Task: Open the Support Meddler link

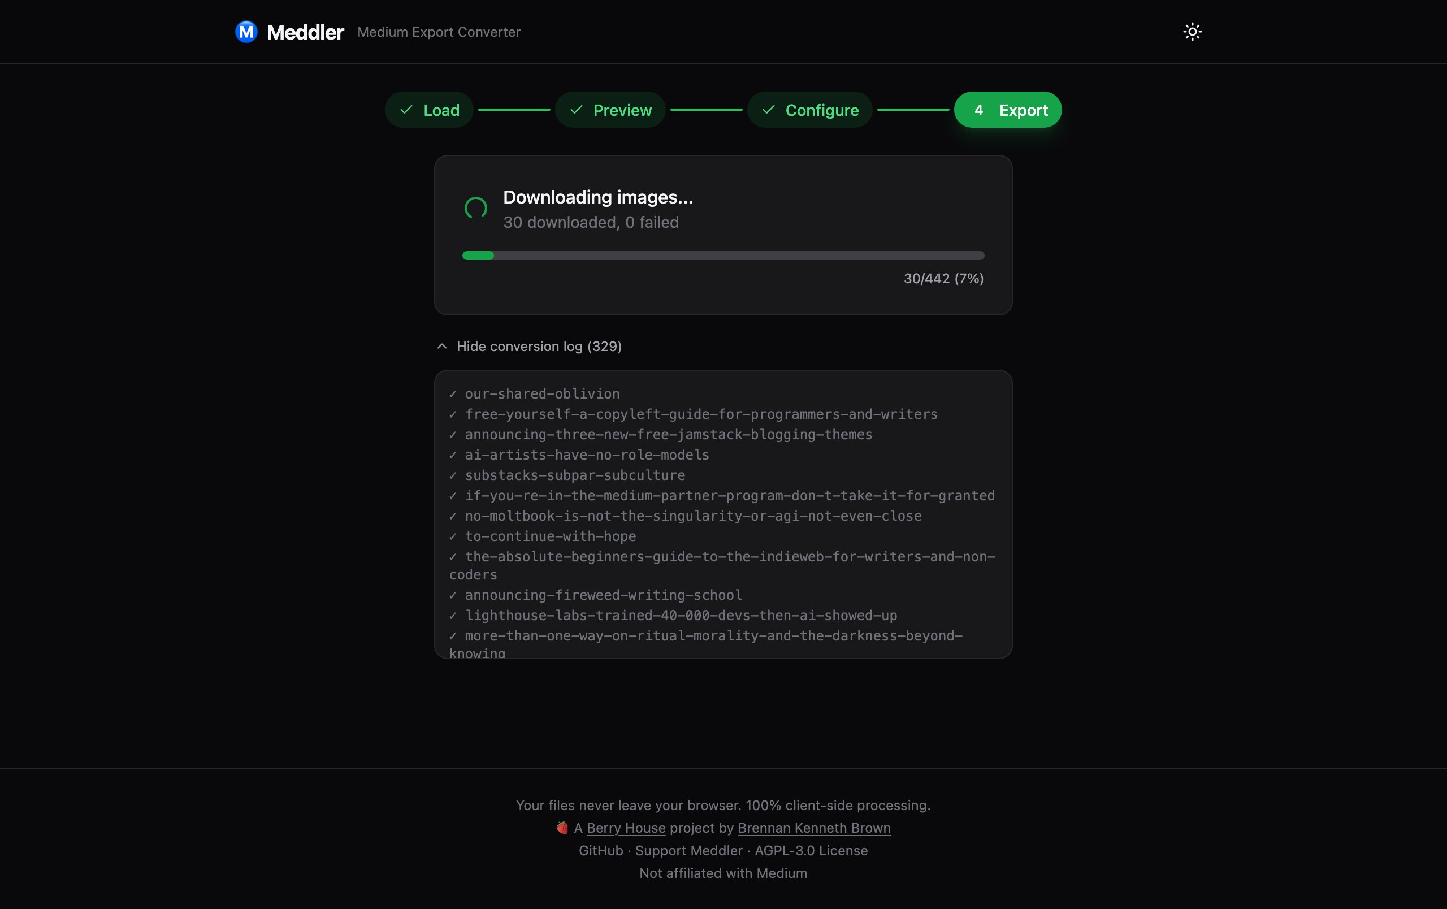Action: (x=688, y=850)
